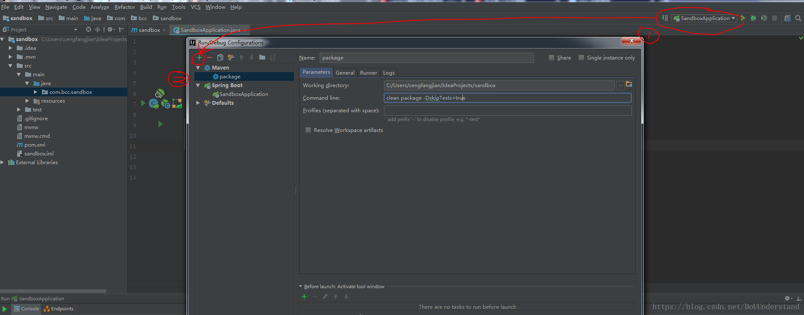Screen dimensions: 804x315
Task: Click the Name input field
Action: (426, 57)
